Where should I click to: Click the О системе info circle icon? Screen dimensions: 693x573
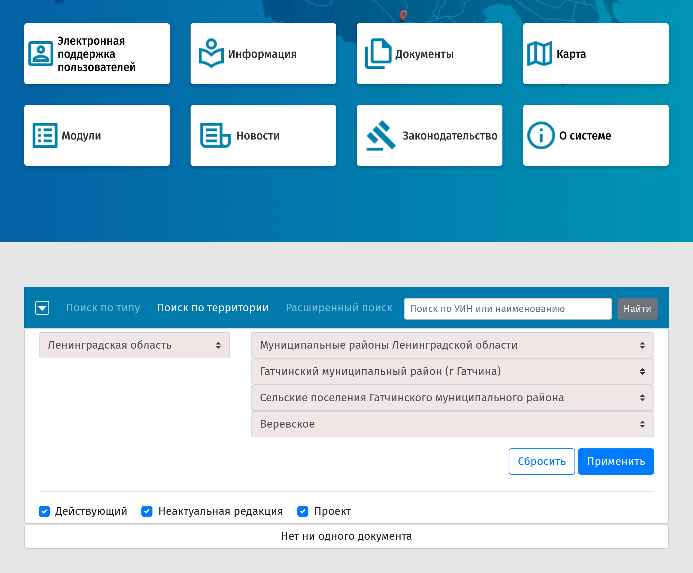pyautogui.click(x=541, y=135)
